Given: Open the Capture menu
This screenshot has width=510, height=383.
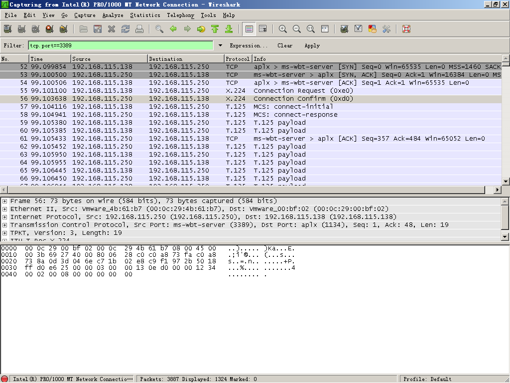Looking at the screenshot, I should pos(85,15).
